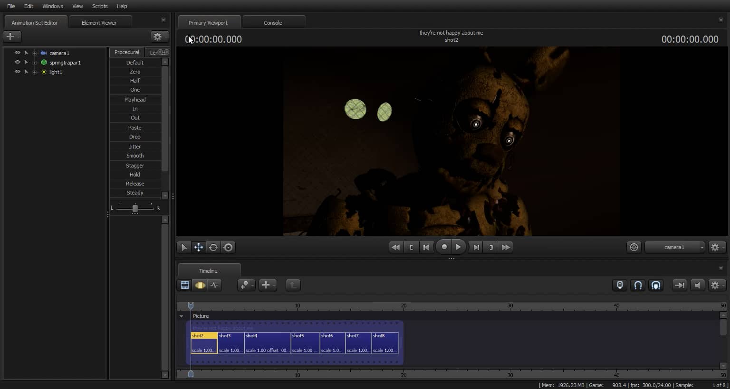
Task: Select camera1 in the animation set list
Action: [x=59, y=53]
